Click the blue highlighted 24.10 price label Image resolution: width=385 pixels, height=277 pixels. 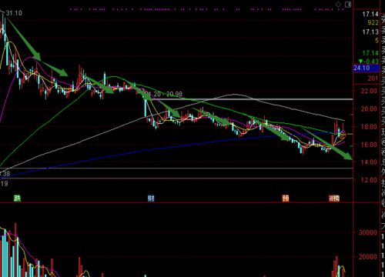coord(367,68)
